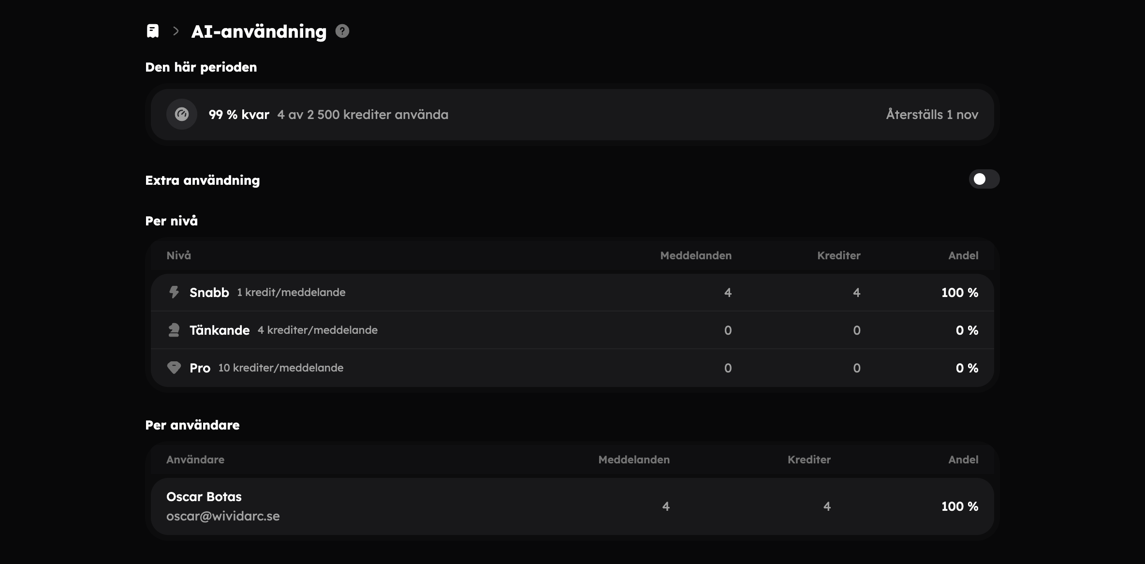Click the Tänkande row 0 % share
This screenshot has width=1145, height=564.
point(967,330)
